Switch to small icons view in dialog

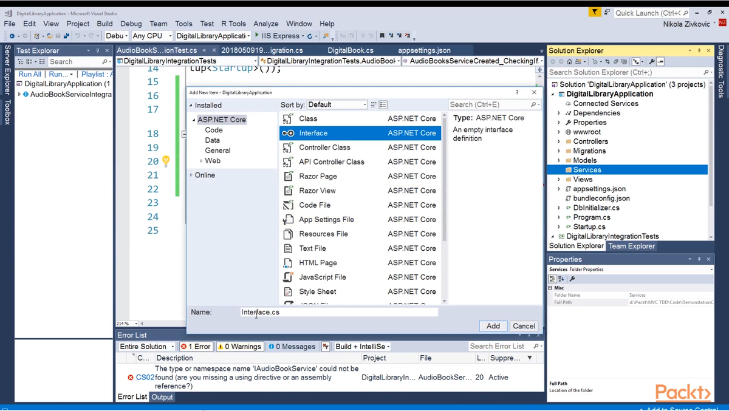tap(374, 104)
